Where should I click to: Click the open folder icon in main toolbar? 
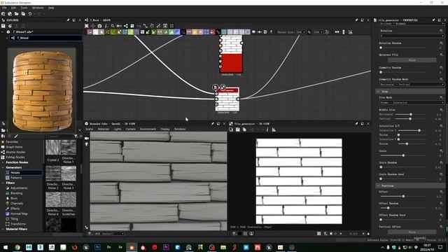(x=16, y=14)
